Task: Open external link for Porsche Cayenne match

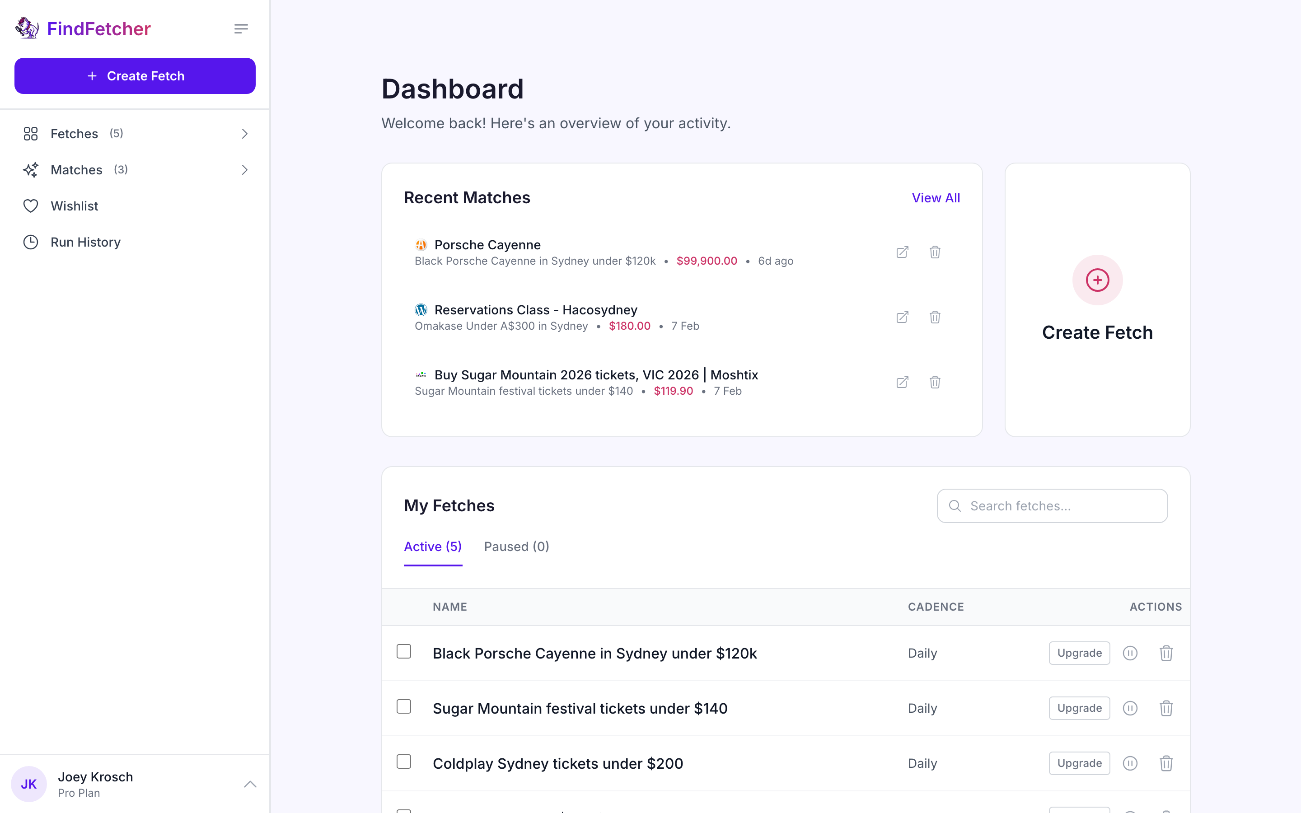Action: (x=902, y=252)
